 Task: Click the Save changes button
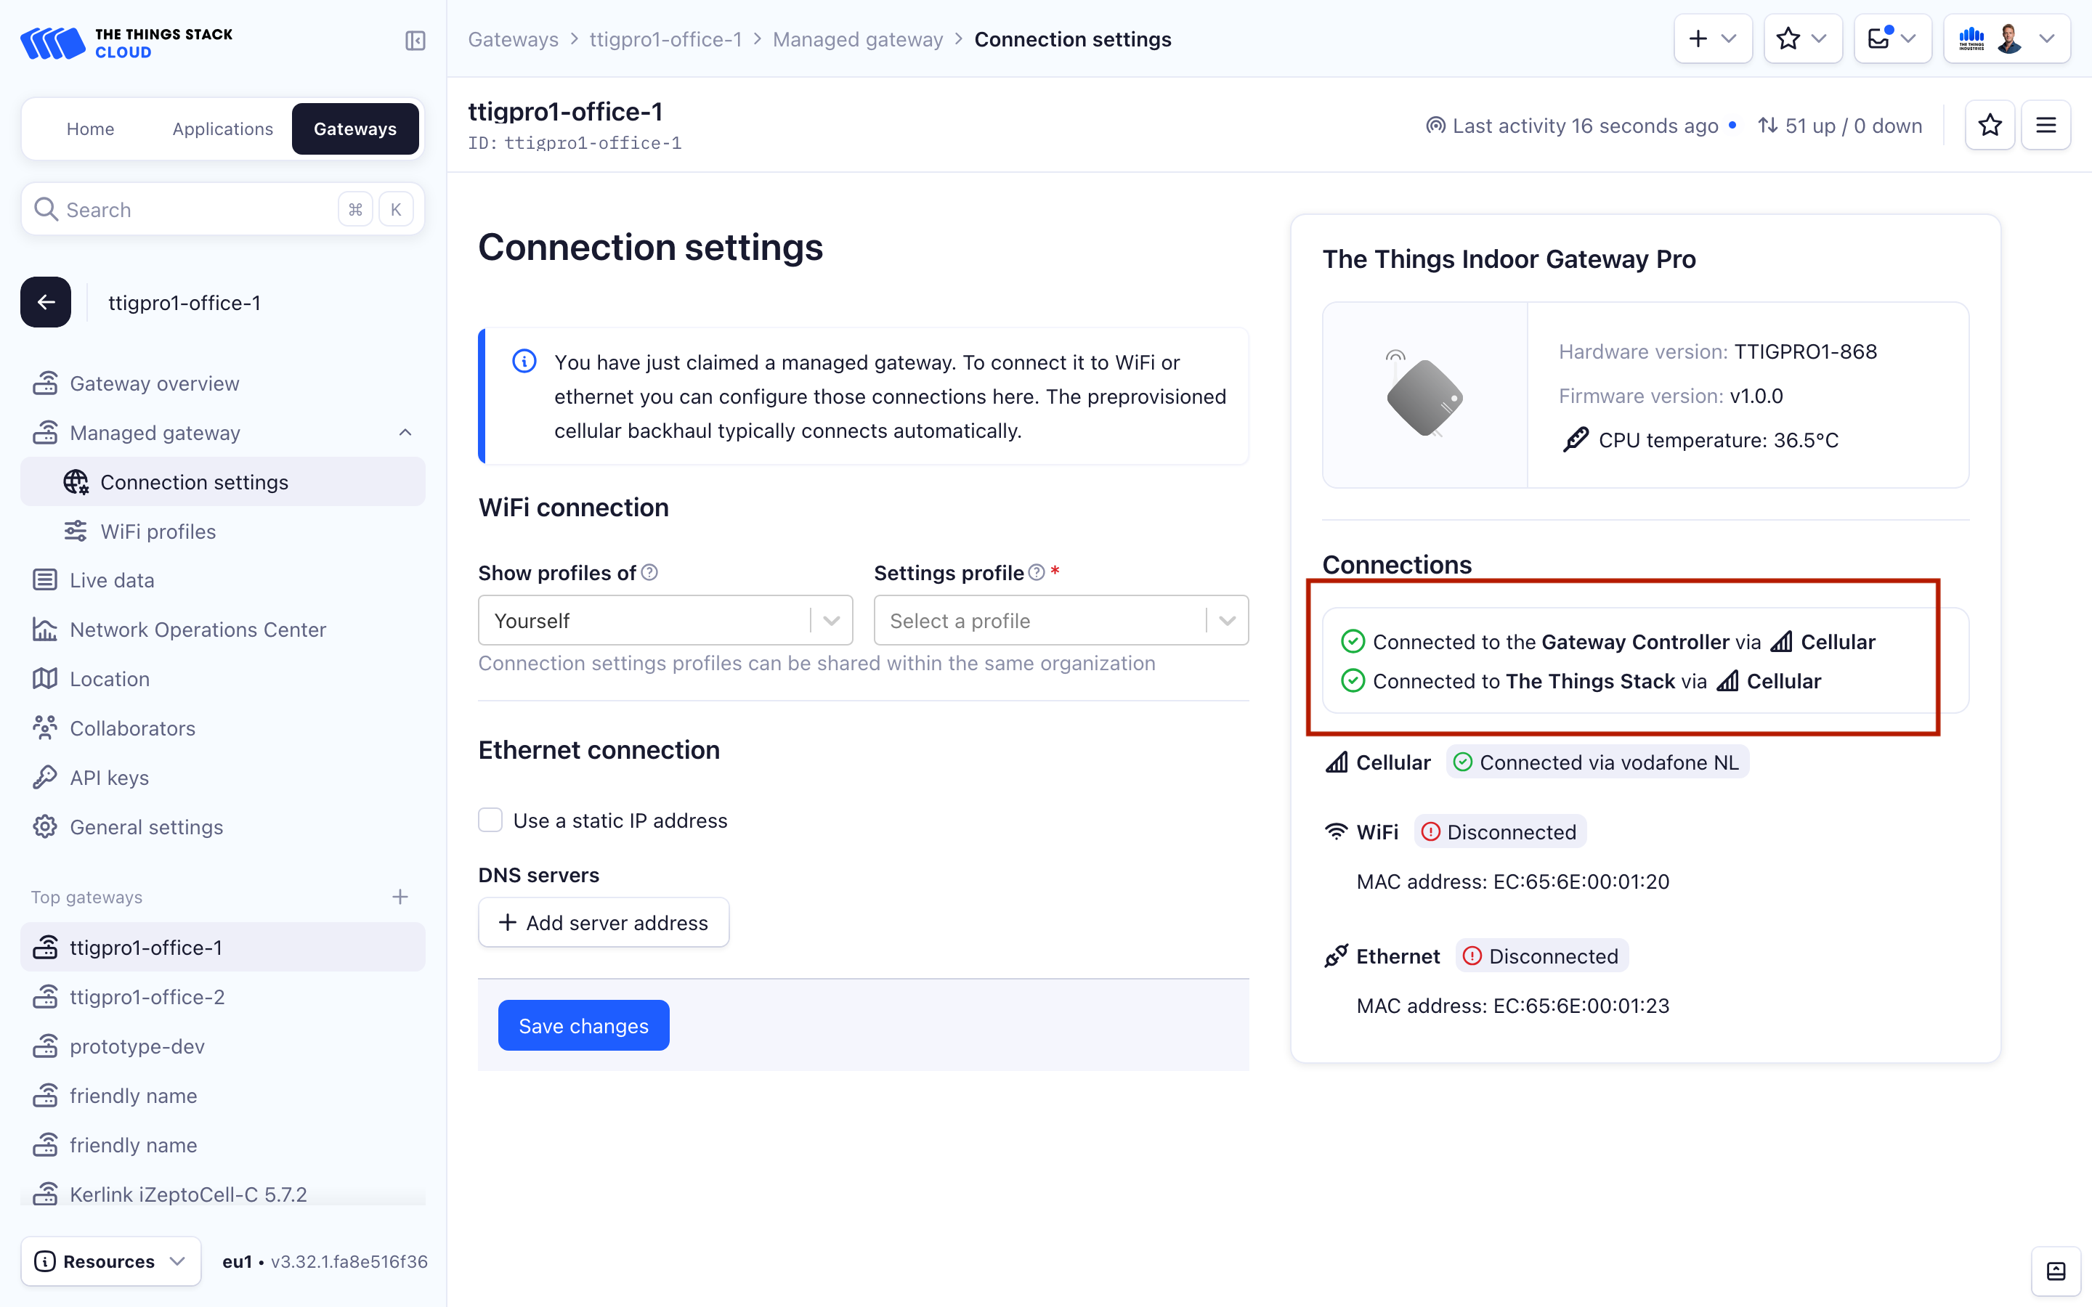(583, 1025)
